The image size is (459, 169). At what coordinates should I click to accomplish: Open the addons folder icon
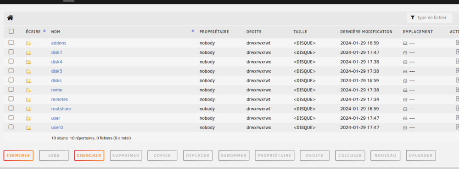tap(28, 43)
